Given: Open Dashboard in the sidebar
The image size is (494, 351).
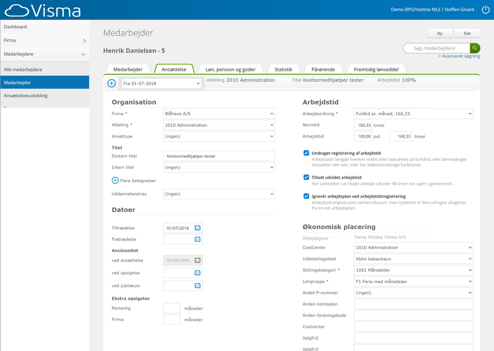Looking at the screenshot, I should click(x=45, y=27).
